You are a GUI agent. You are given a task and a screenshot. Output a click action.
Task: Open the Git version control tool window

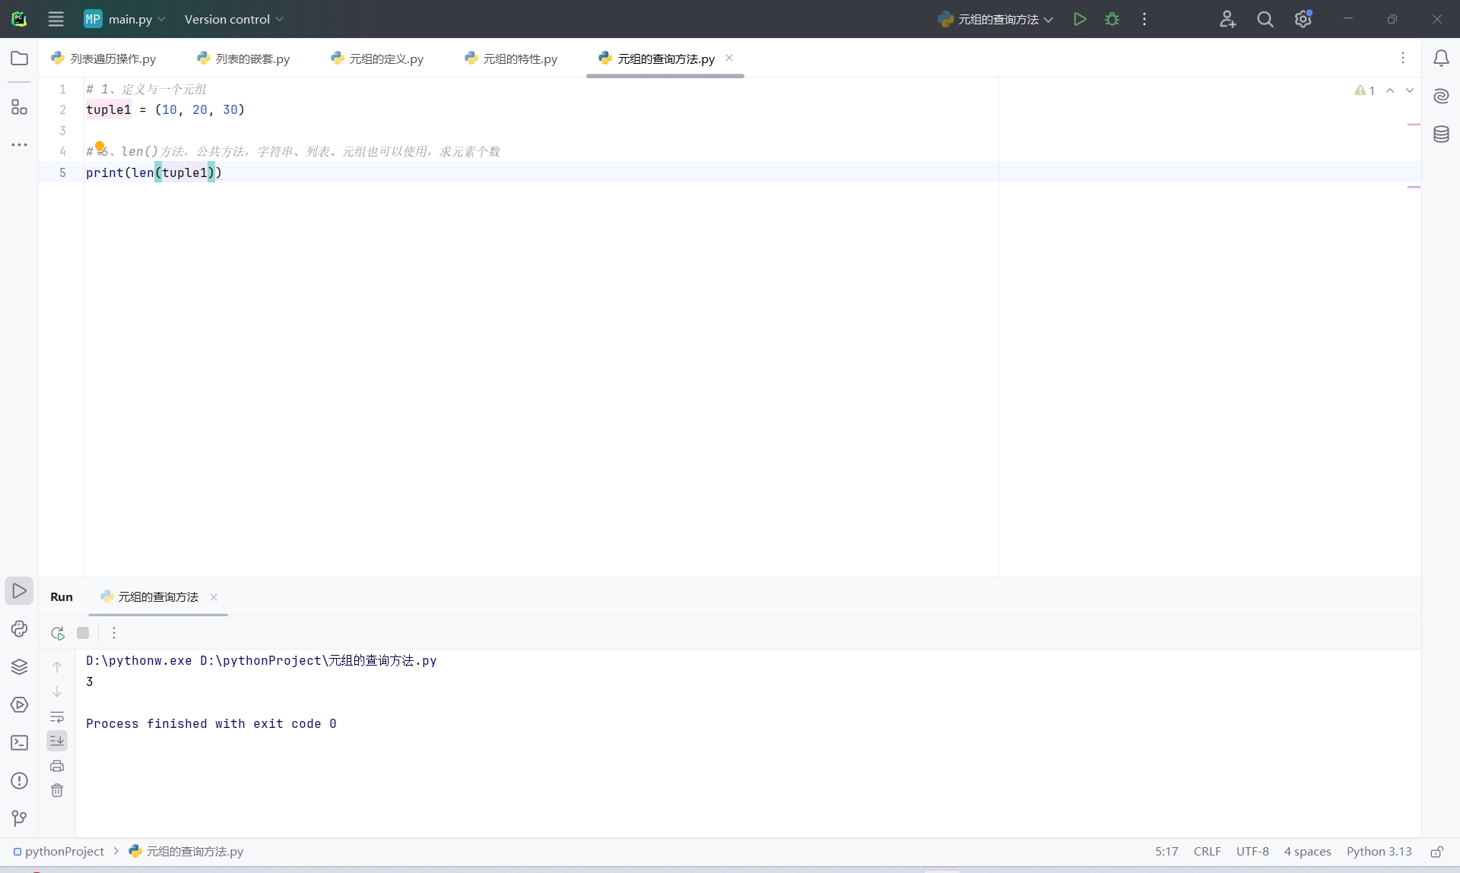coord(19,818)
